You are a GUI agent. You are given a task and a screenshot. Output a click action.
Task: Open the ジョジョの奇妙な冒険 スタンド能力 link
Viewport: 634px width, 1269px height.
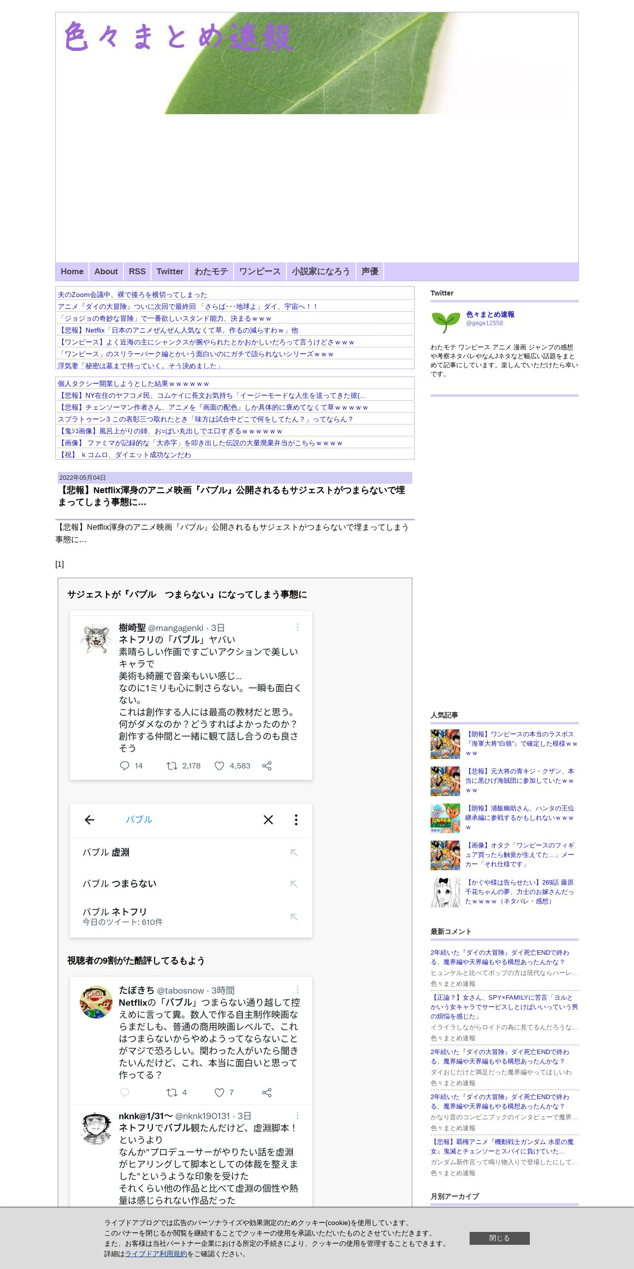pyautogui.click(x=164, y=318)
